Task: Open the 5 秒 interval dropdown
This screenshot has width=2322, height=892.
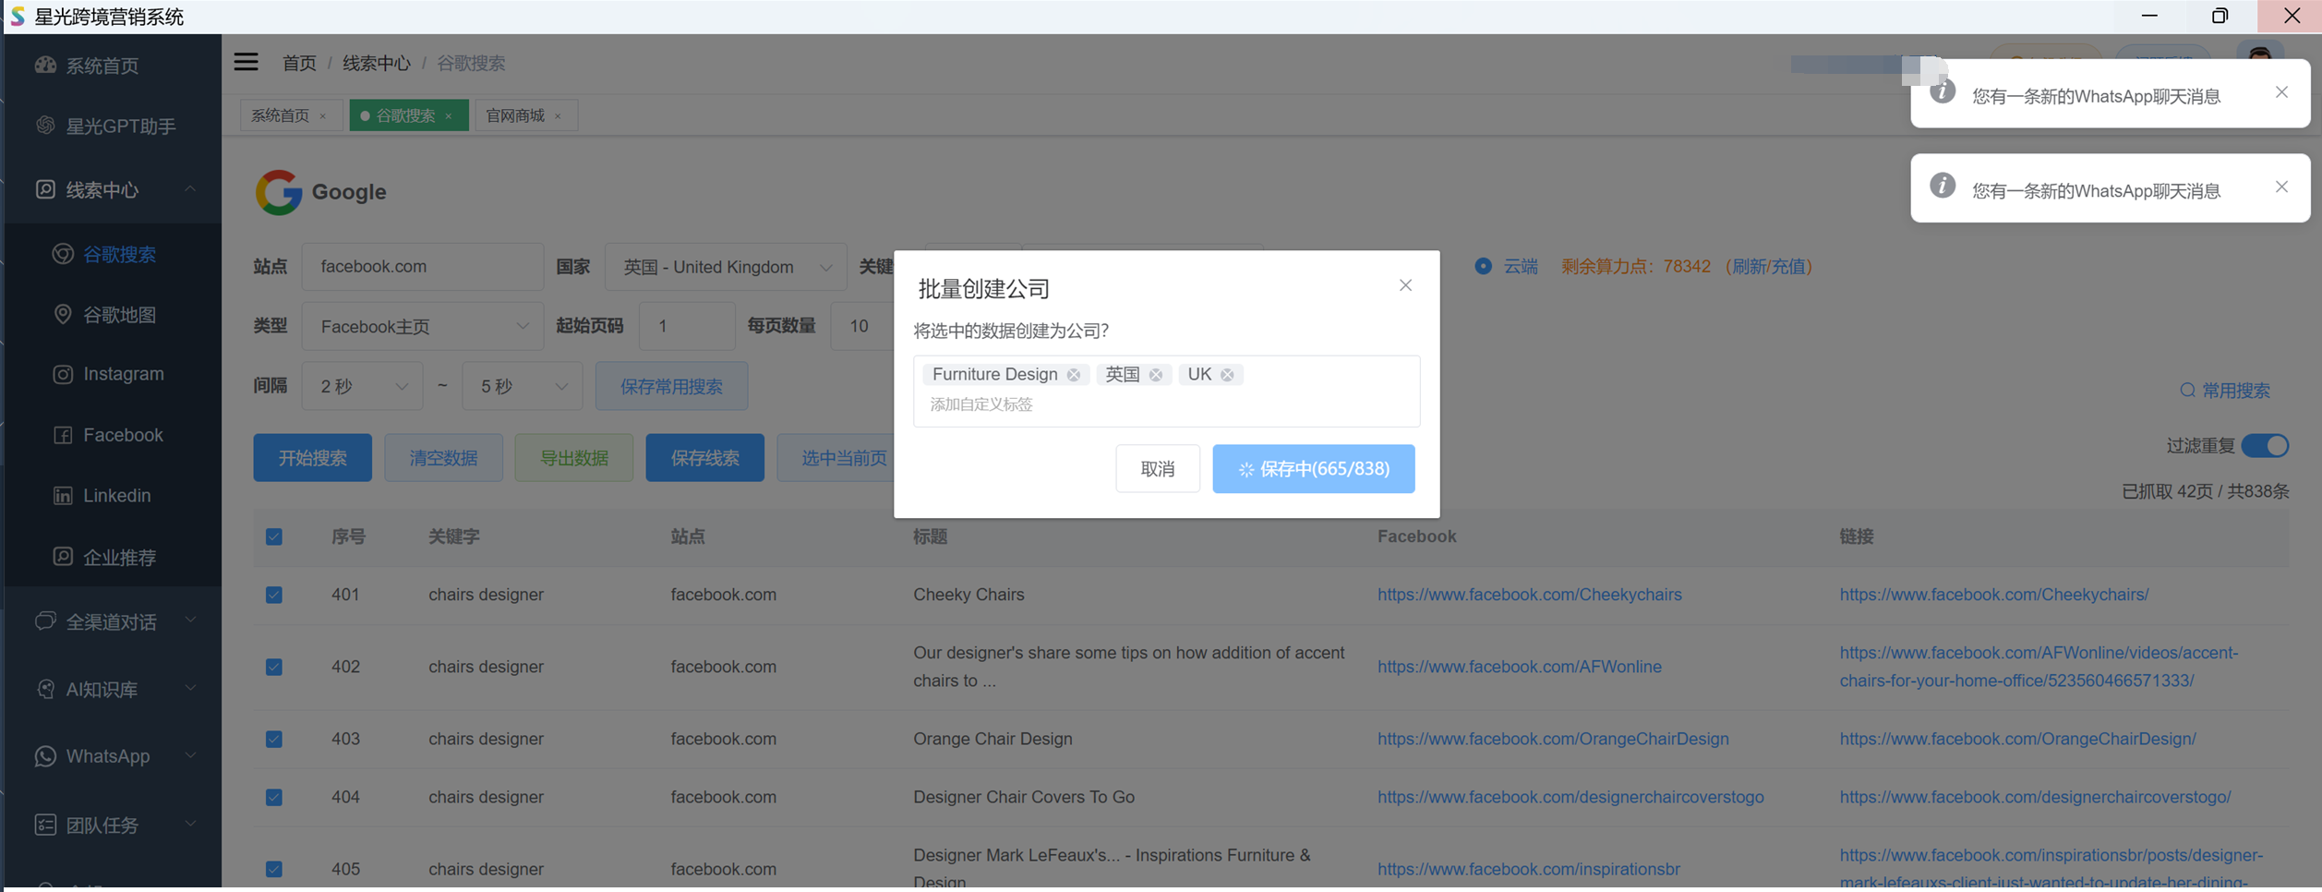Action: 522,386
